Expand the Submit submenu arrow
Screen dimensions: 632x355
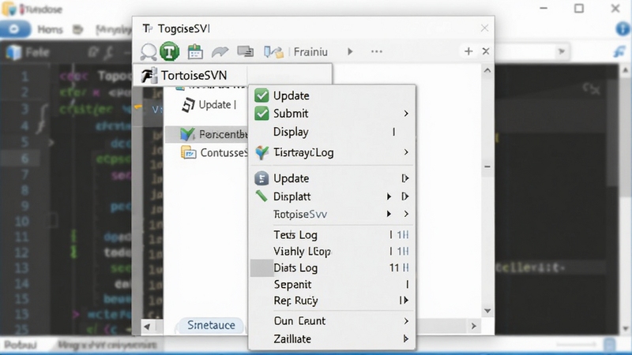406,114
